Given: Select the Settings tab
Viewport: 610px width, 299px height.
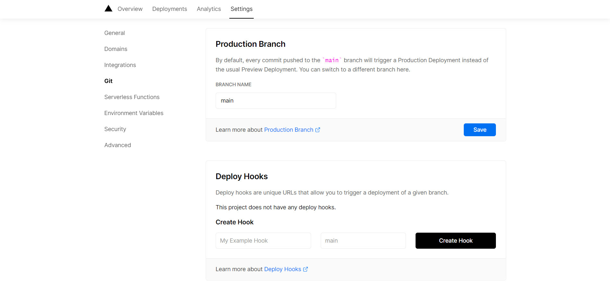Looking at the screenshot, I should tap(241, 9).
